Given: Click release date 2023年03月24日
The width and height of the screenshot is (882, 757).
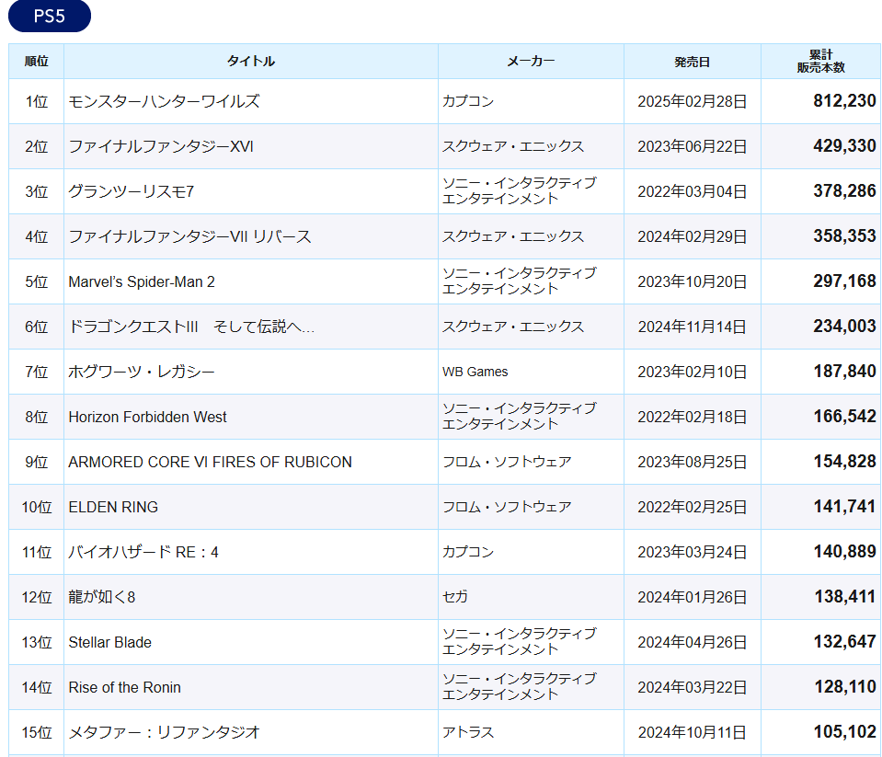Looking at the screenshot, I should (x=692, y=552).
